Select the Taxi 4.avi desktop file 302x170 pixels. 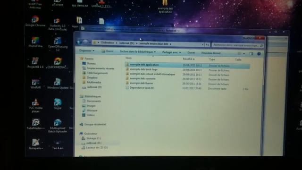click(58, 145)
